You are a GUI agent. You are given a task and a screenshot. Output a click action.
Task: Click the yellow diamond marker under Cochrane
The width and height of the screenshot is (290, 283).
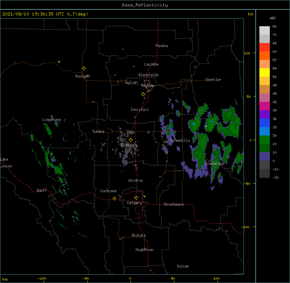(114, 198)
